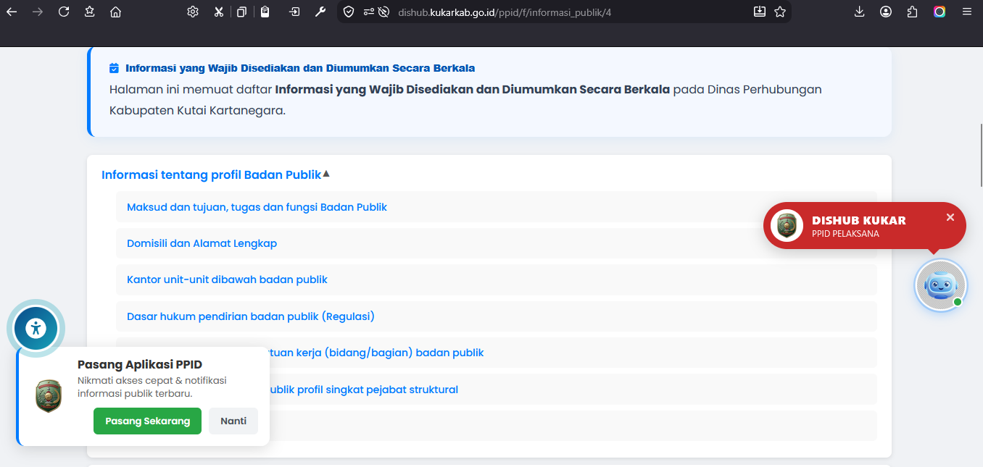Click heading Informasi yang Wajib Disediakan
Screen dimensions: 983x467
coord(300,68)
